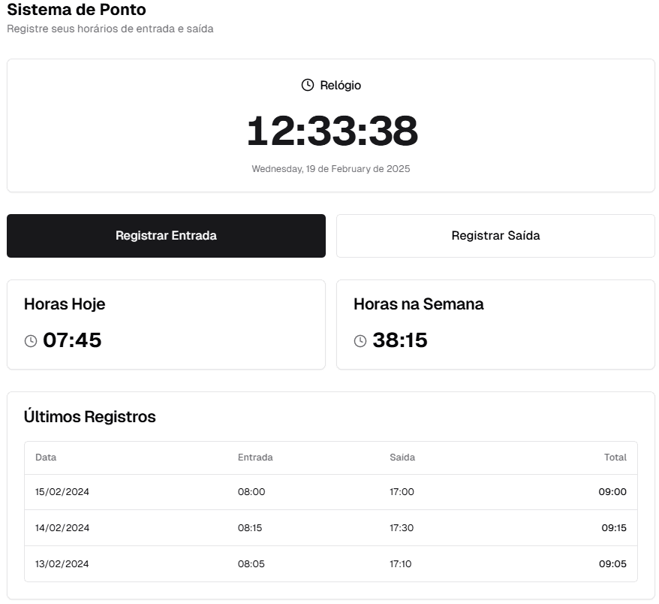Click the Horas na Semana card title
The width and height of the screenshot is (659, 604).
click(419, 304)
